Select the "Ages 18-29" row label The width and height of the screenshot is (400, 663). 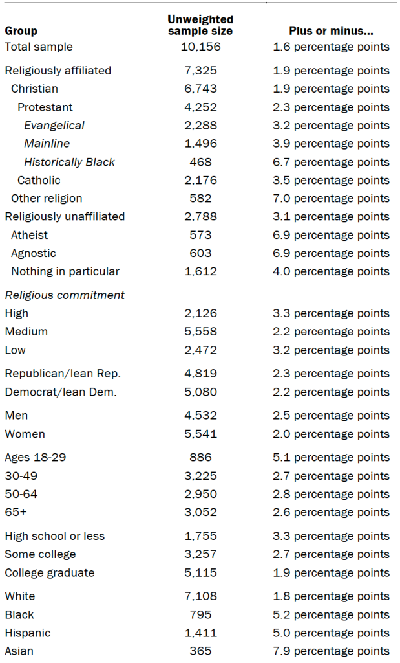point(36,458)
